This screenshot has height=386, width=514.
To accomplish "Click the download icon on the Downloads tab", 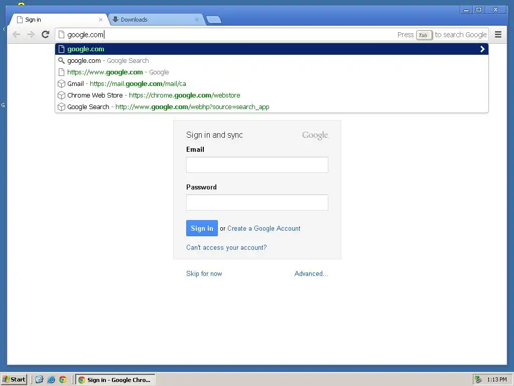I will point(115,20).
